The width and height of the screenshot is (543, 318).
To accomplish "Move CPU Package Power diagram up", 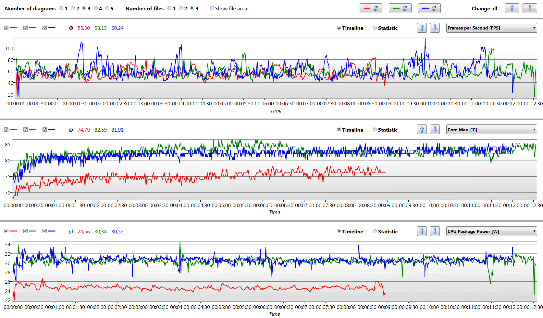I will pyautogui.click(x=422, y=231).
